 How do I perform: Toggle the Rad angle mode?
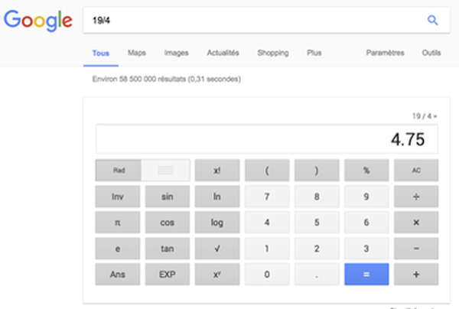(x=119, y=171)
